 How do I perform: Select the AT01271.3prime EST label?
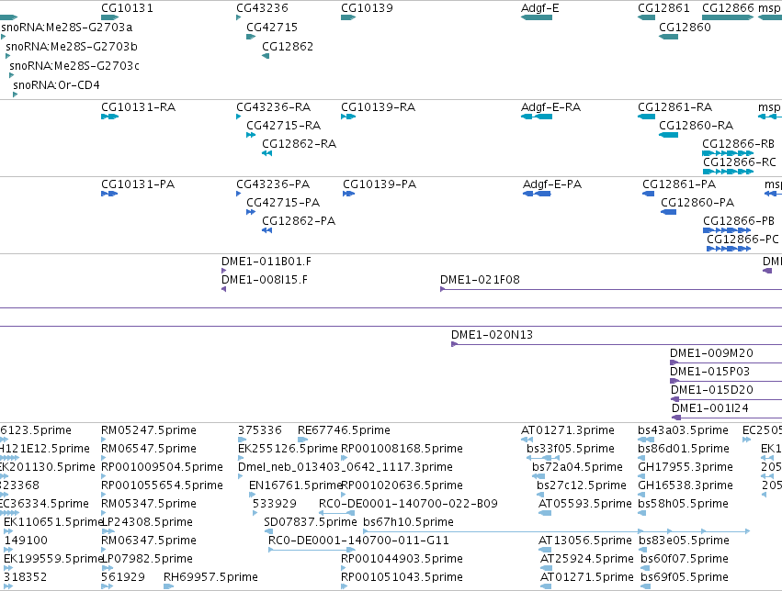(568, 430)
